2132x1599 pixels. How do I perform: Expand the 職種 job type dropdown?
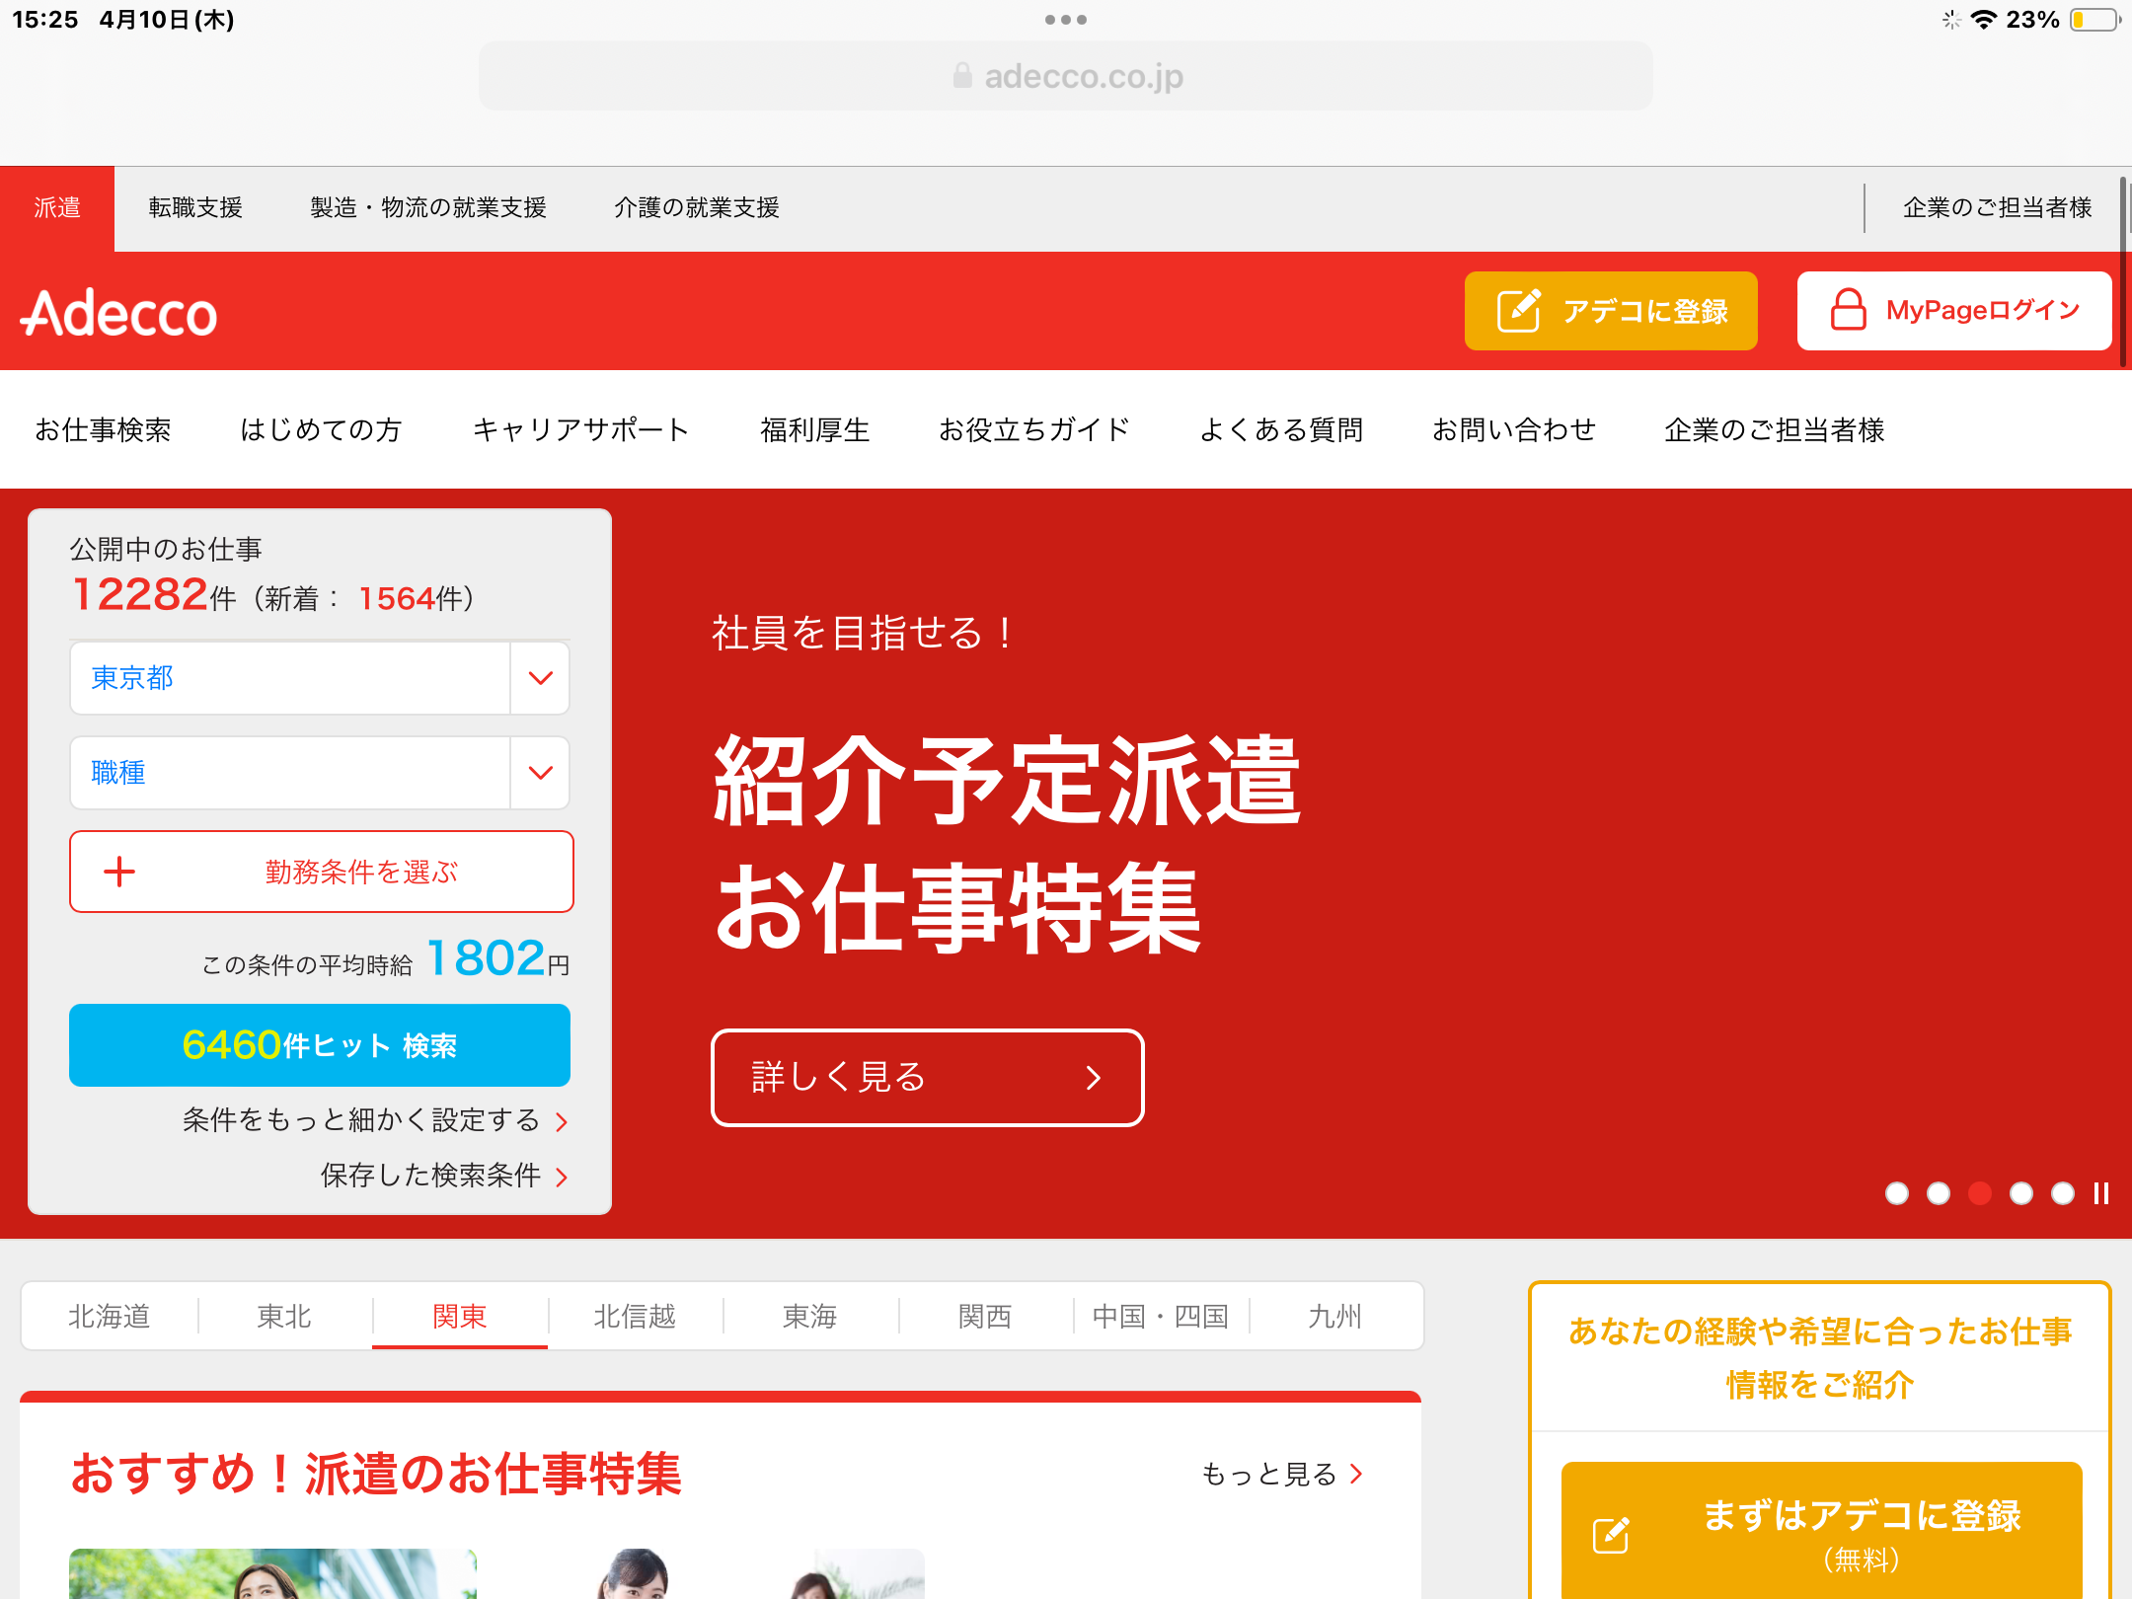point(320,773)
